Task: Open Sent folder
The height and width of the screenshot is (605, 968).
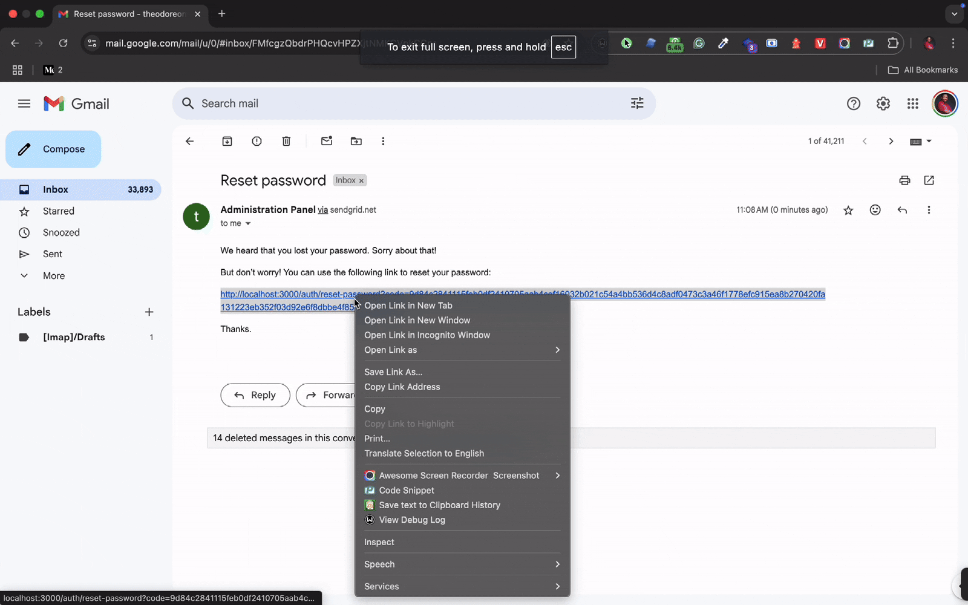Action: tap(53, 254)
